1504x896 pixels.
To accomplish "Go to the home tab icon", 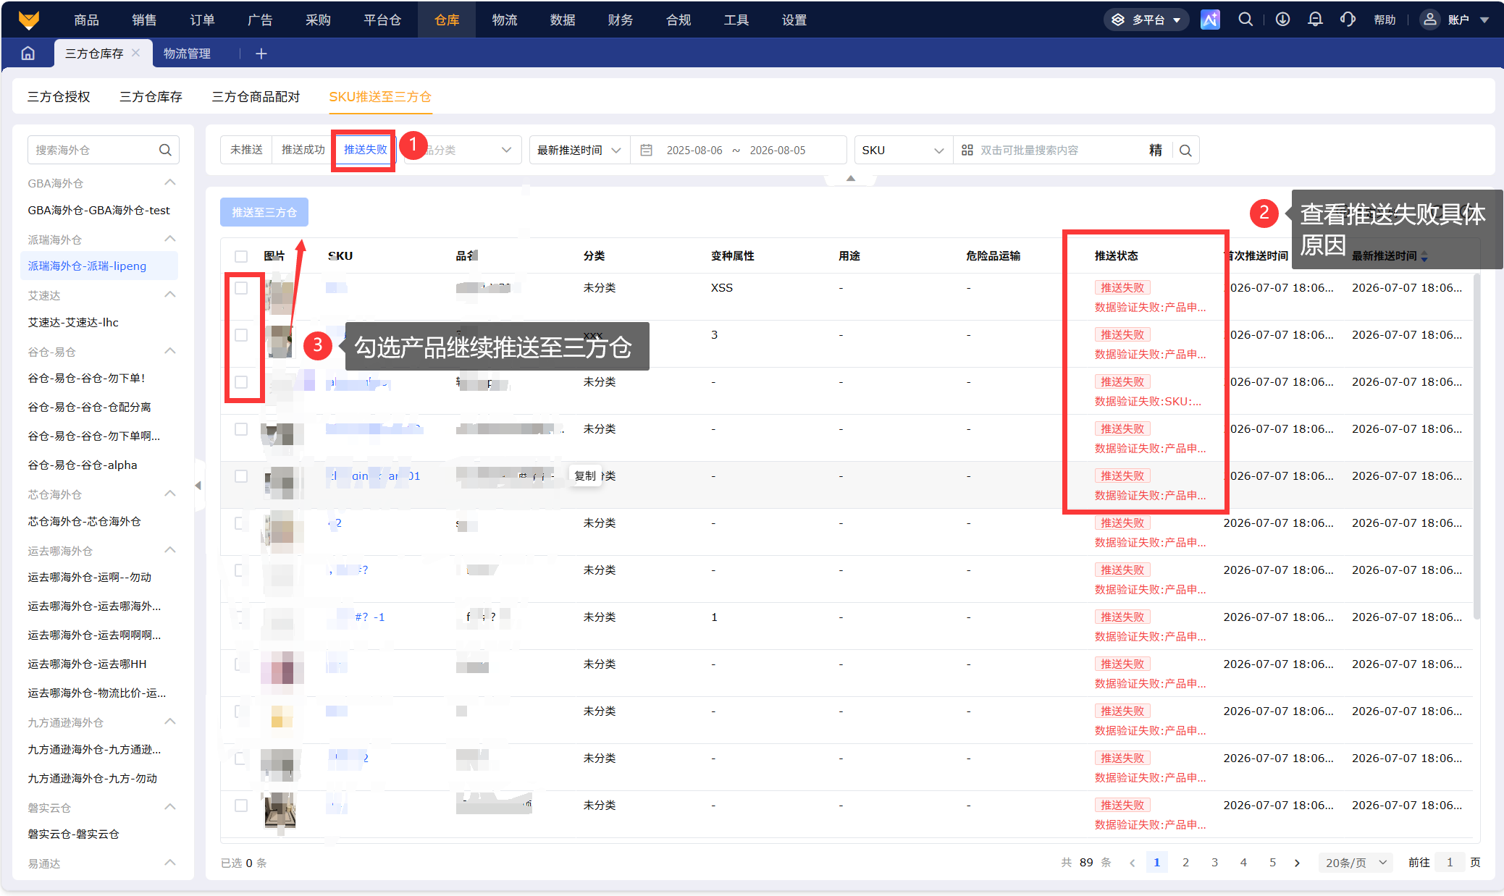I will pyautogui.click(x=28, y=54).
